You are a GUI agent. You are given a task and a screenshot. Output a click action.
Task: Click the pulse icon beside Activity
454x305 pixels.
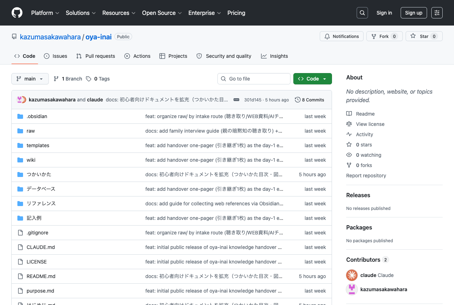click(349, 134)
